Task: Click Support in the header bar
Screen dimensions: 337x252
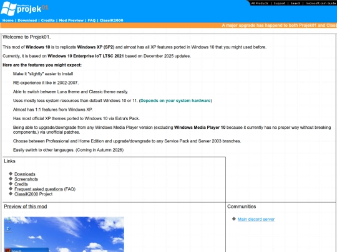Action: (280, 3)
